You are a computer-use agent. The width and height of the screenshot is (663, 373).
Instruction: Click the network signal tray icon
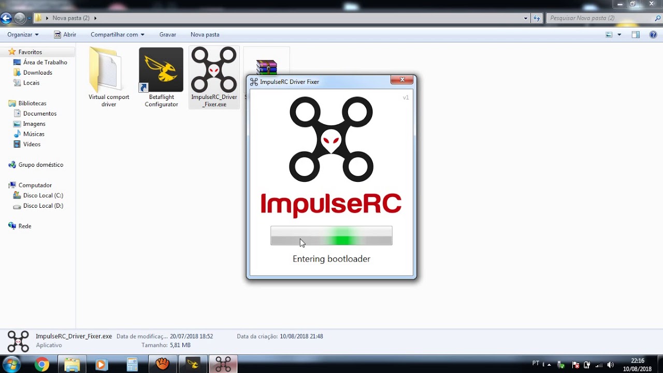(x=599, y=365)
